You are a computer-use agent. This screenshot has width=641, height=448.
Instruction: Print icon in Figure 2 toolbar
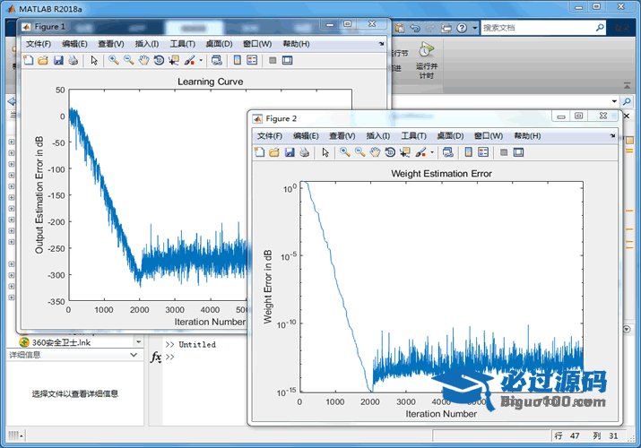(305, 152)
